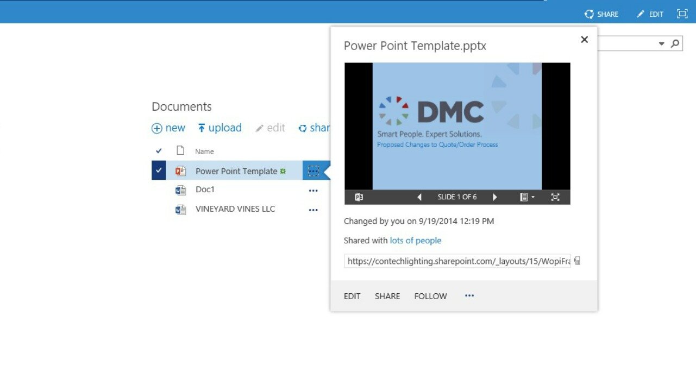Viewport: 696px width, 391px height.
Task: Click the PowerPoint icon in the preview bar
Action: click(x=359, y=197)
